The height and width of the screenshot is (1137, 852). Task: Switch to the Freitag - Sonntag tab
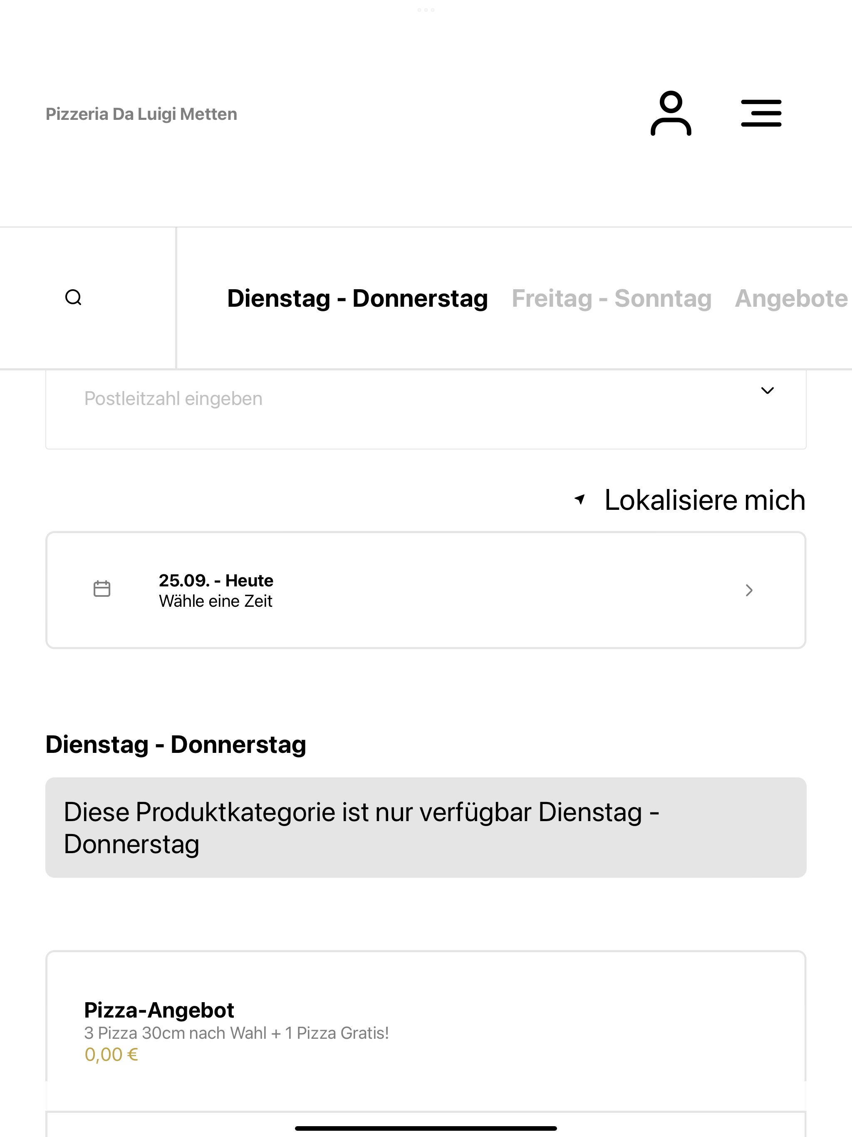click(612, 299)
